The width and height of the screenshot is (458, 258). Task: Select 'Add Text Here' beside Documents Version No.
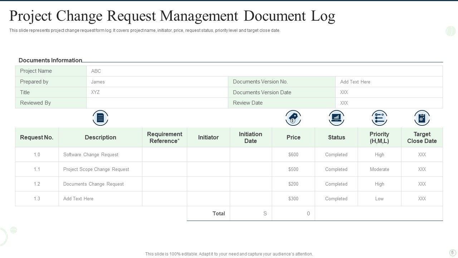click(x=355, y=82)
